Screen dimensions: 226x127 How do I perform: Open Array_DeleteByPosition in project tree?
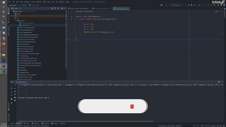(x=25, y=30)
